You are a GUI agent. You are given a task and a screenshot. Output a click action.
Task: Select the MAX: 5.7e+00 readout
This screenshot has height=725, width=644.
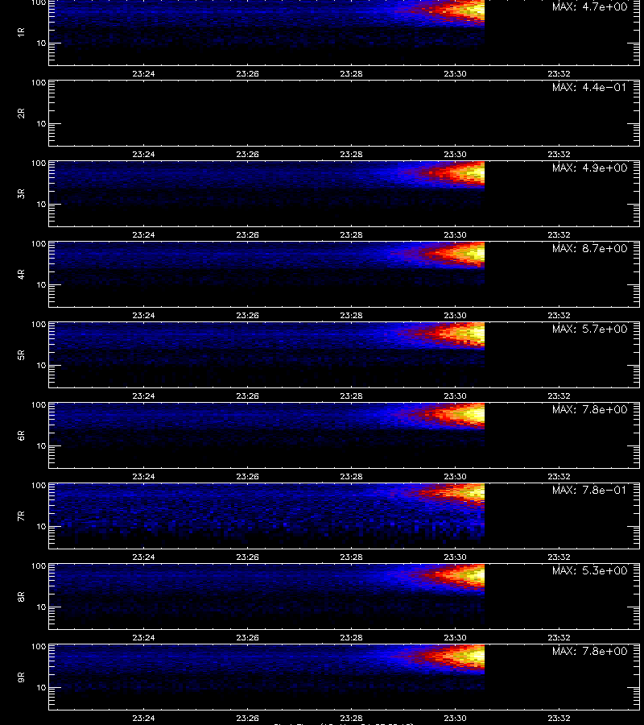point(589,329)
